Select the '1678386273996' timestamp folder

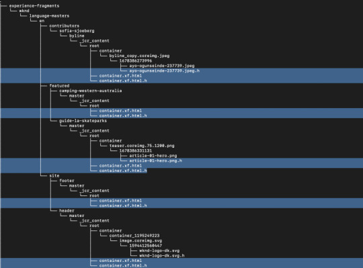tap(136, 61)
